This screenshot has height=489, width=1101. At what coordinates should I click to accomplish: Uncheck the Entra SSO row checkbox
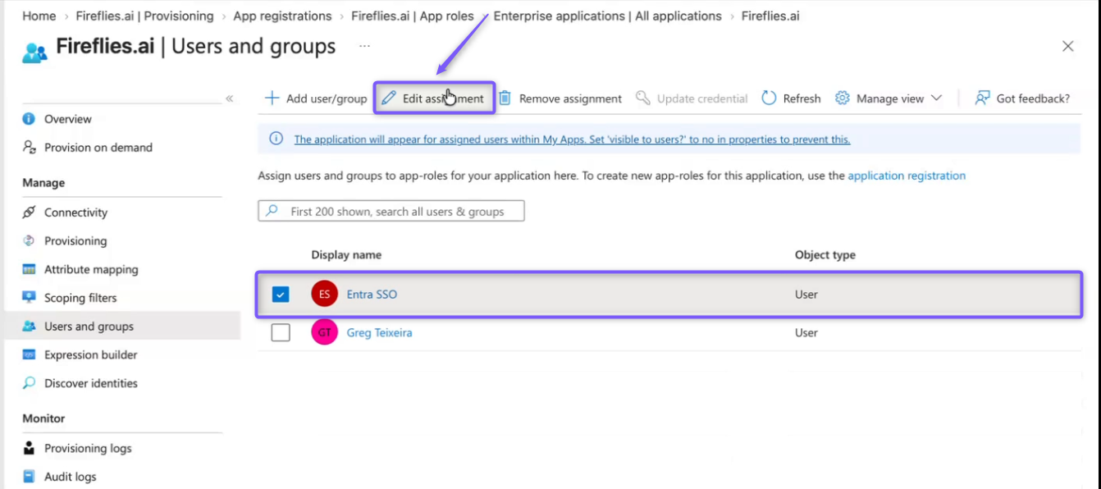tap(281, 294)
